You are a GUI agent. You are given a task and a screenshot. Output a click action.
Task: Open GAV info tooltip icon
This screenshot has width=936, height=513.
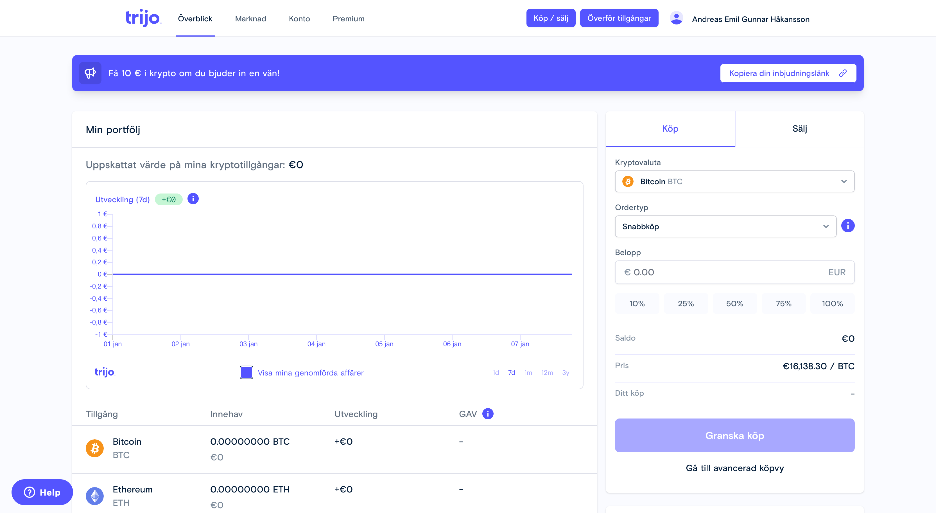[x=488, y=414]
